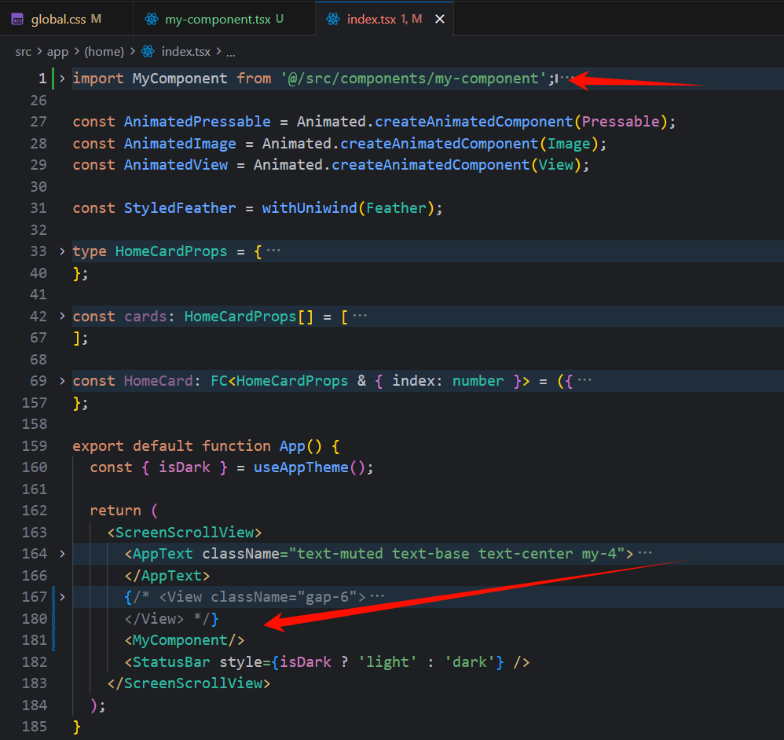This screenshot has width=784, height=740.
Task: Click the fold ellipsis after gap-6 View
Action: pyautogui.click(x=378, y=596)
